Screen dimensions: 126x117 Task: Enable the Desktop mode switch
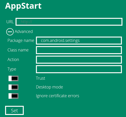tap(13, 87)
